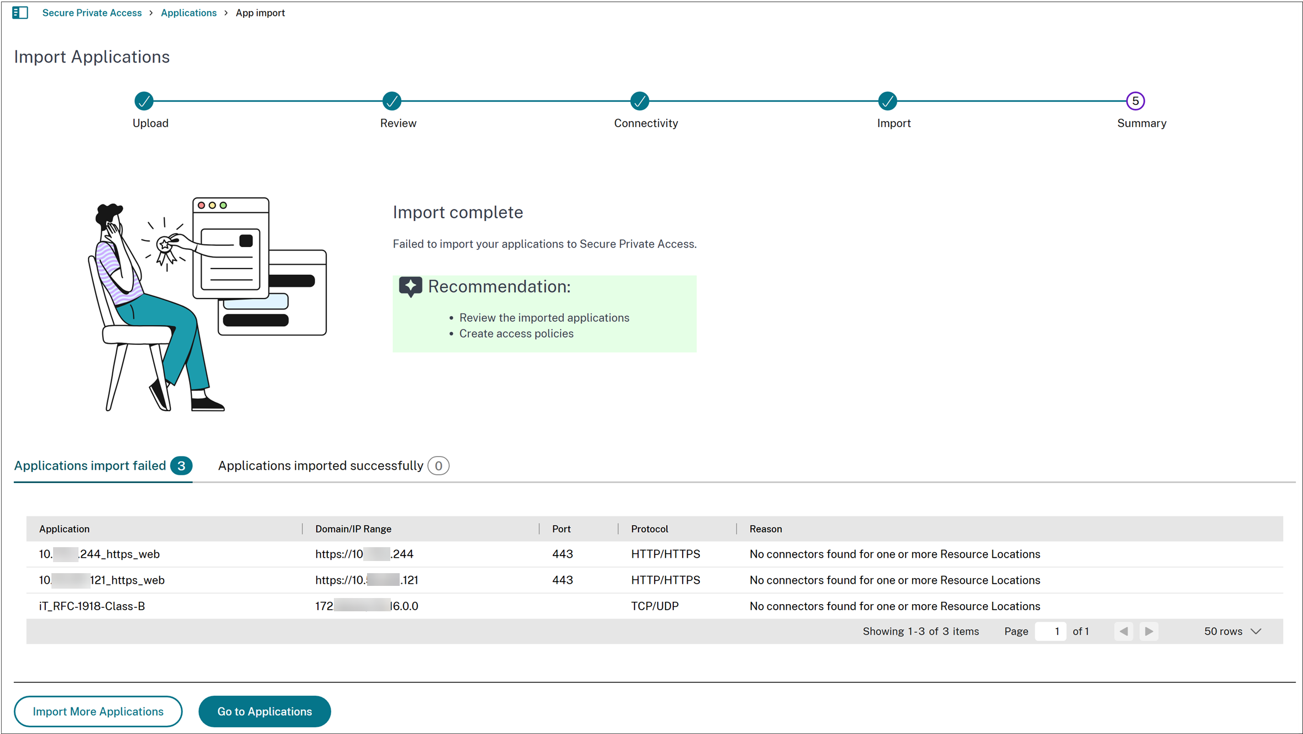
Task: Click the Connectivity step checkmark circle
Action: 640,101
